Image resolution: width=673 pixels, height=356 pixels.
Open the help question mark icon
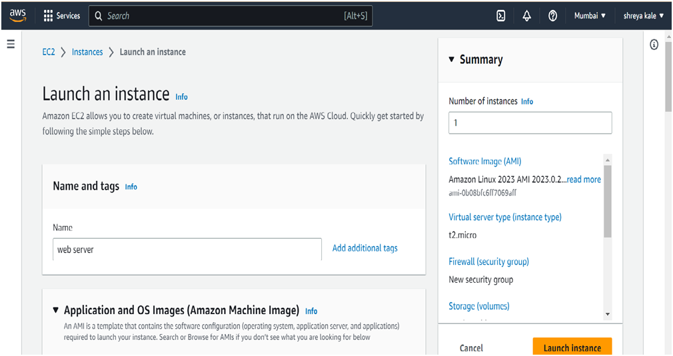pos(552,16)
